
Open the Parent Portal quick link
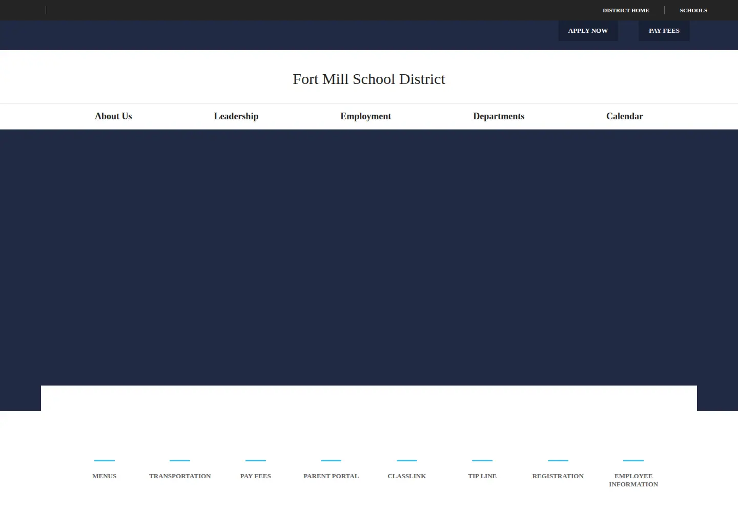[x=331, y=476]
